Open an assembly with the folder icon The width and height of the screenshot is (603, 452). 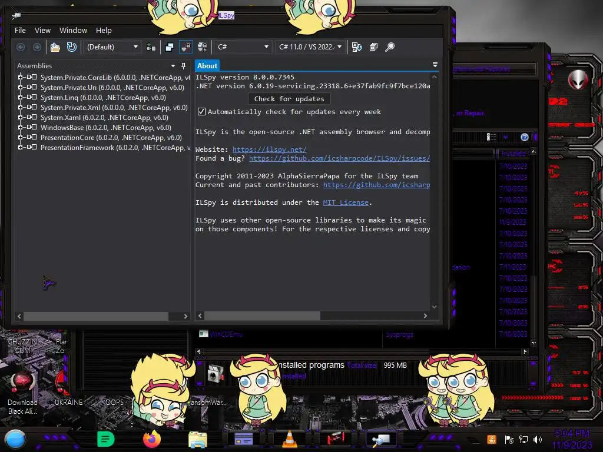[55, 47]
